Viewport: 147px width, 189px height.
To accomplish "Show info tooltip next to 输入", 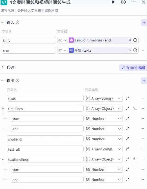I will 17,22.
